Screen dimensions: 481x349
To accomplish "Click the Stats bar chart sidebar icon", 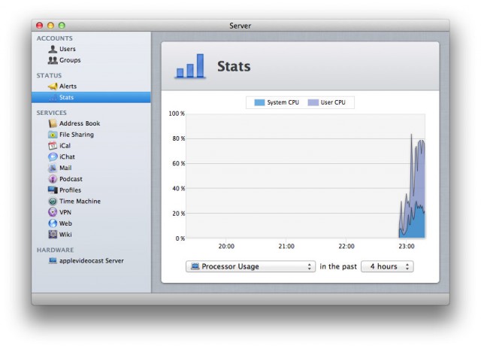I will click(53, 97).
